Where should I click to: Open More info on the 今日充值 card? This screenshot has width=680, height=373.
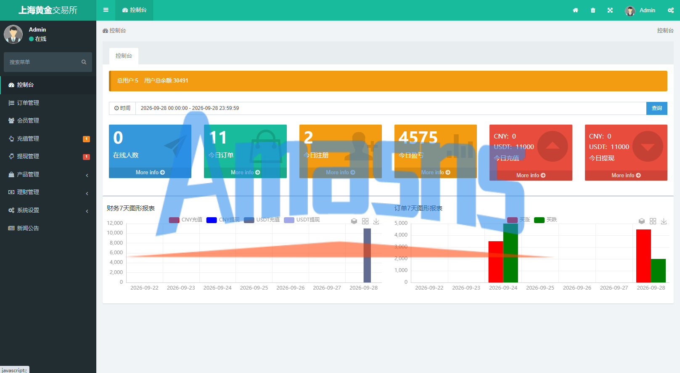(x=531, y=176)
